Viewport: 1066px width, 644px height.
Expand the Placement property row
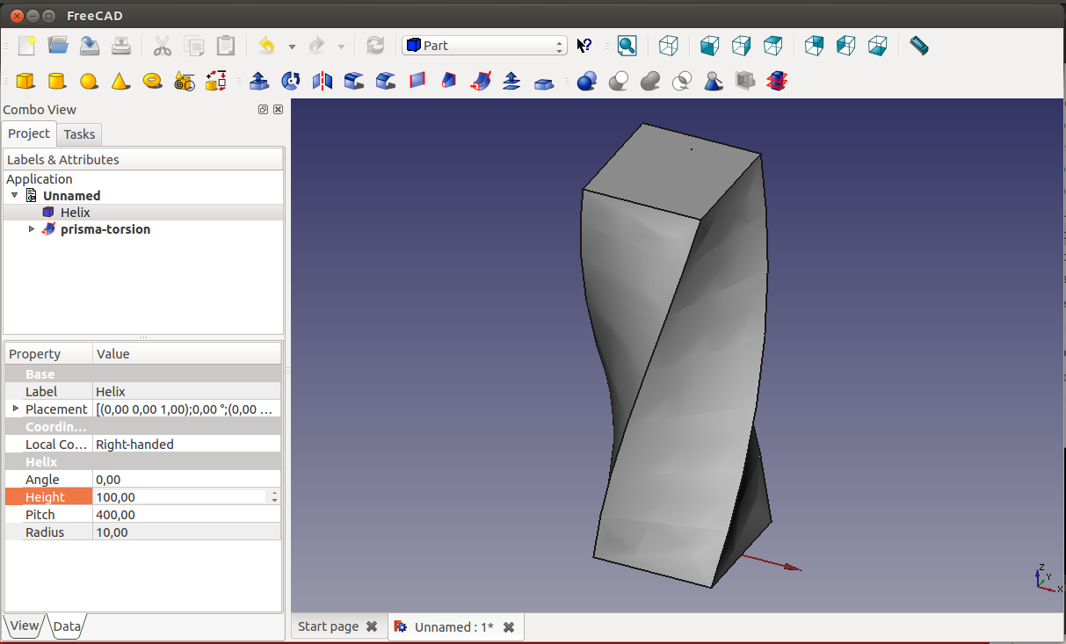16,409
